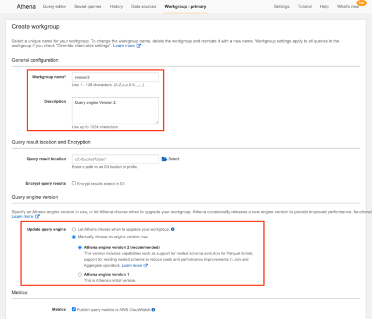Select the Workgroup : primary tab
Screen dimensions: 372x319
(x=185, y=6)
